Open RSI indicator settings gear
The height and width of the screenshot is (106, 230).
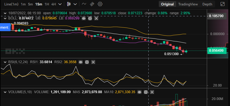pos(87,62)
